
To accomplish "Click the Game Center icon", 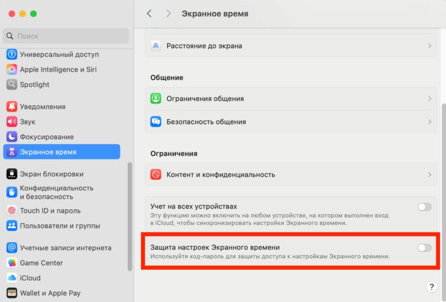I will point(11,263).
